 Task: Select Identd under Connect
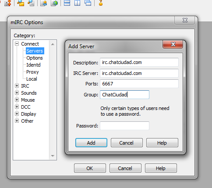point(33,65)
